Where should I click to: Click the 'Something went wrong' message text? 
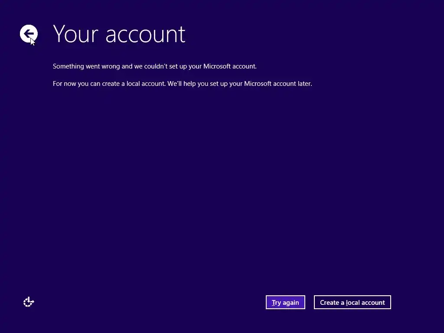(155, 66)
